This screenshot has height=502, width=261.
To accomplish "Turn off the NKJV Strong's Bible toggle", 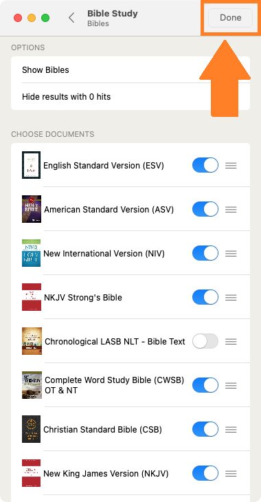I will point(205,298).
